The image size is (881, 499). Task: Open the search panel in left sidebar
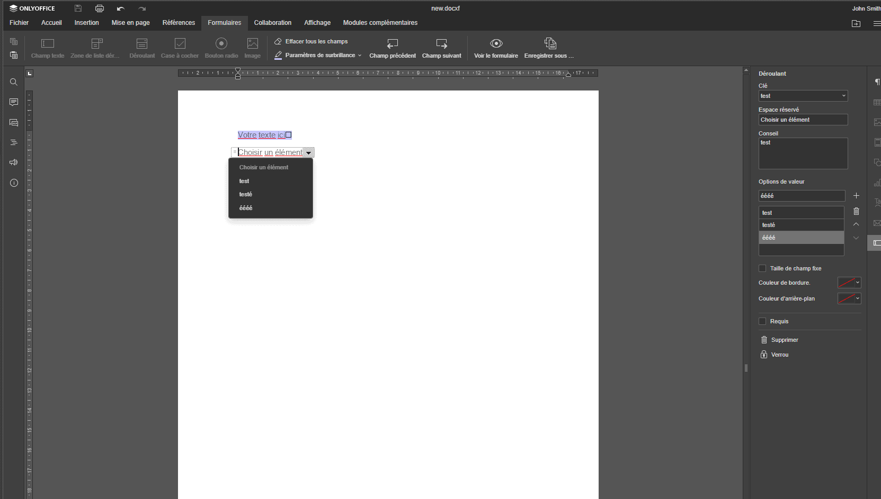point(14,82)
